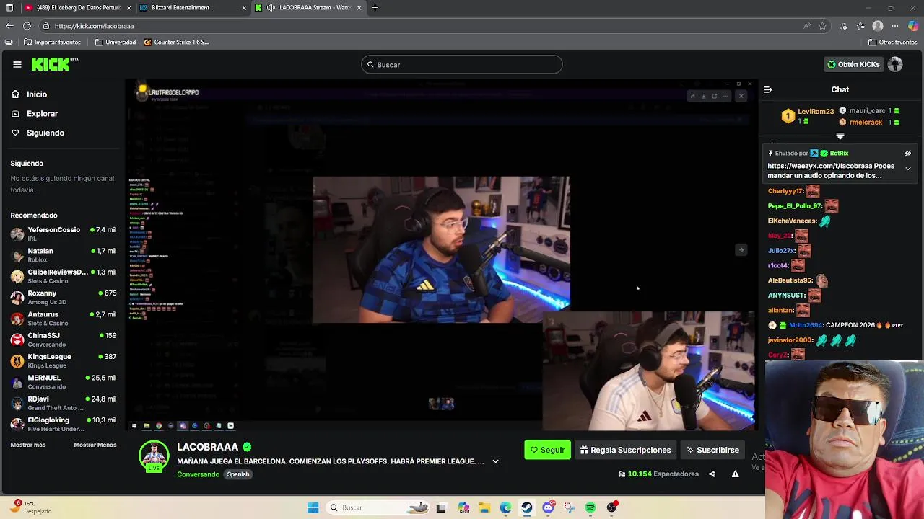The width and height of the screenshot is (924, 519).
Task: Open Siguiendo in sidebar
Action: tap(45, 133)
